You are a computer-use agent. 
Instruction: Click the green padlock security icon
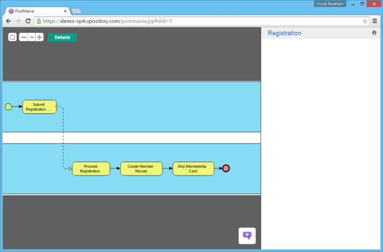tap(39, 21)
